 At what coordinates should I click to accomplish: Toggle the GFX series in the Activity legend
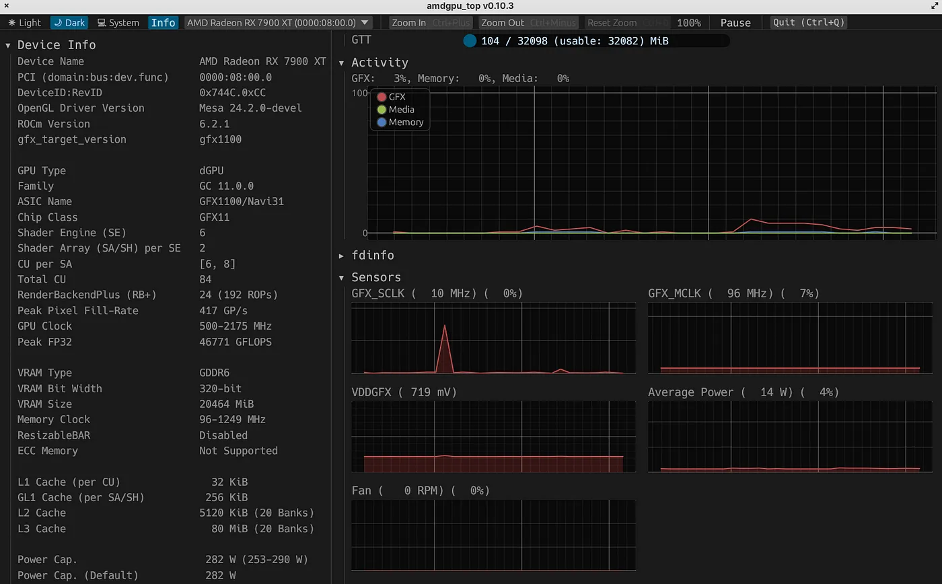[391, 97]
